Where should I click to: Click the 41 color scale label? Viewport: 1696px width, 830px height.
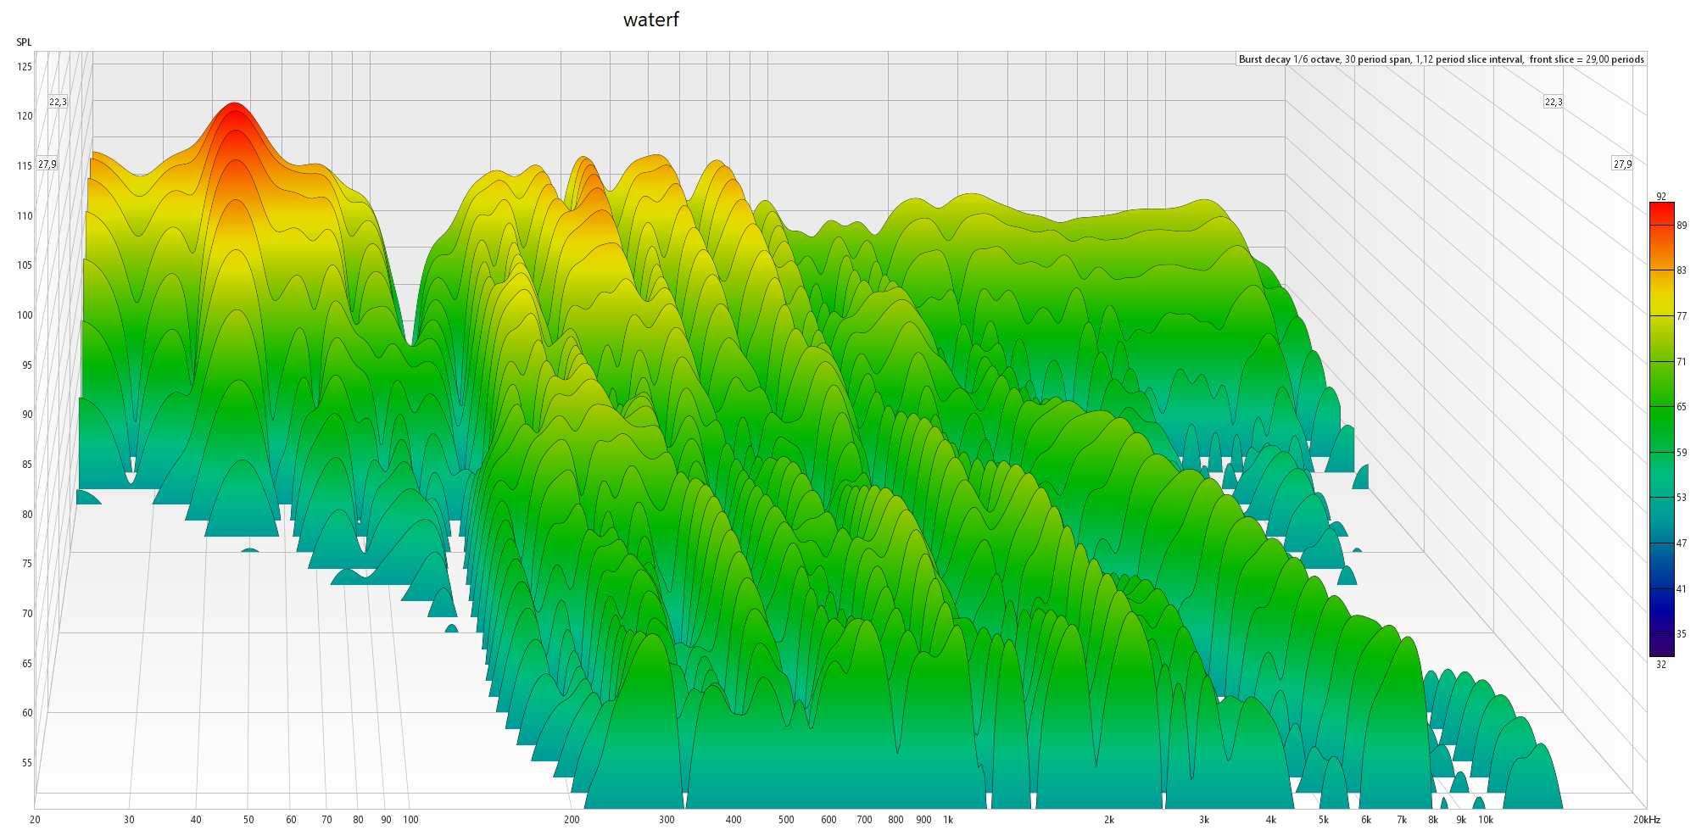click(x=1682, y=589)
